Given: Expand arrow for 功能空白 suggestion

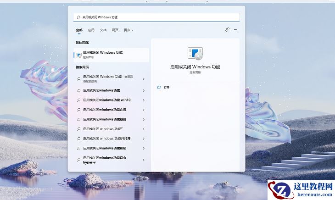Looking at the screenshot, I should [x=144, y=120].
